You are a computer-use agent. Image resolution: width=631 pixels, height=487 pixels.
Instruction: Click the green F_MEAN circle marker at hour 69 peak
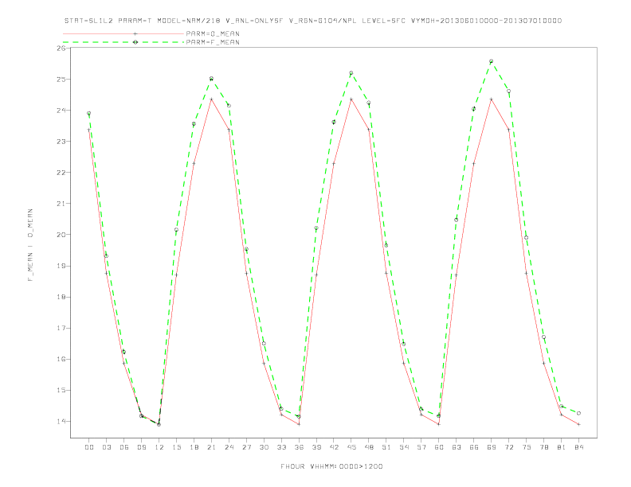coord(492,61)
